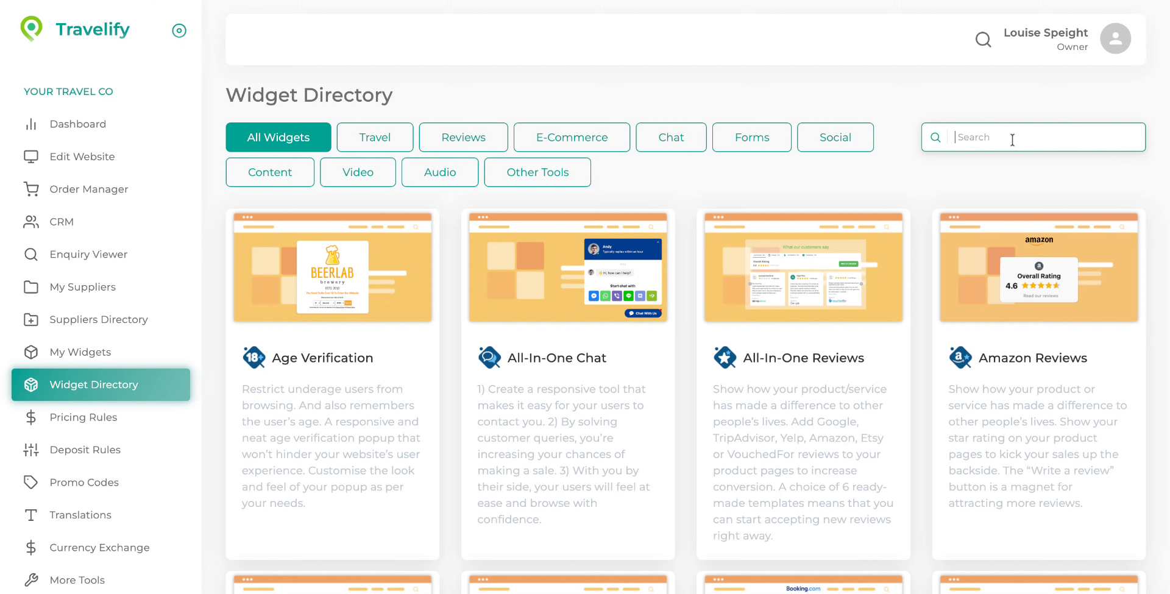Click the Amazon Reviews widget icon
Screen dimensions: 1170x594
(960, 358)
